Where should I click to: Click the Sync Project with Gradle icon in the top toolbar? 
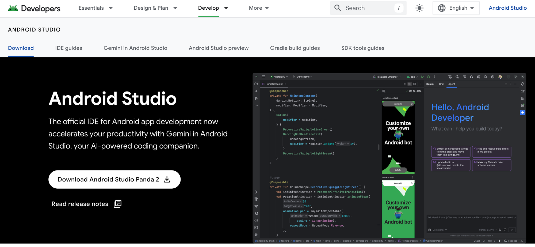point(479,77)
